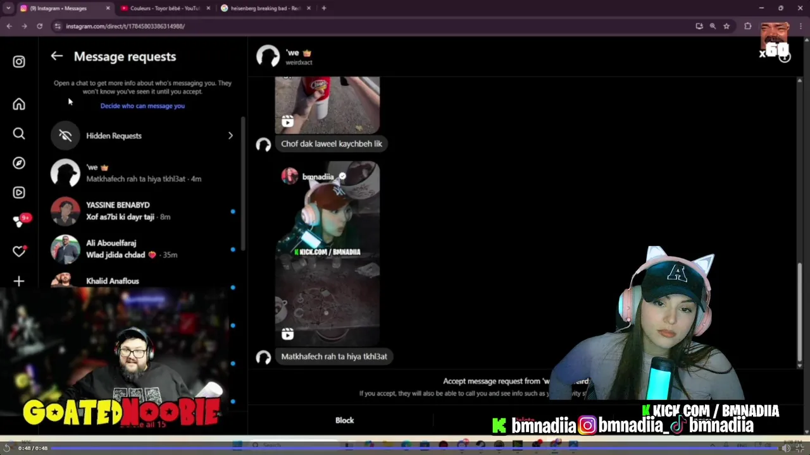The width and height of the screenshot is (810, 455).
Task: Open Hidden Requests row
Action: pos(142,136)
